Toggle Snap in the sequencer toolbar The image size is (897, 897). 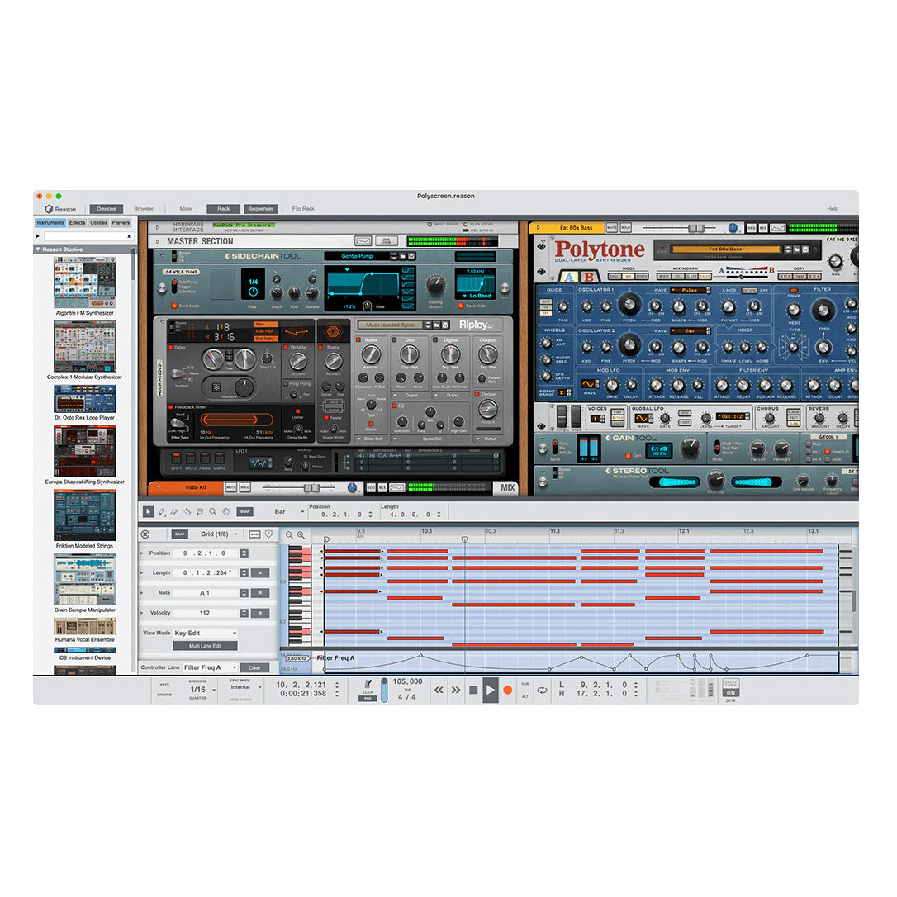pos(244,512)
